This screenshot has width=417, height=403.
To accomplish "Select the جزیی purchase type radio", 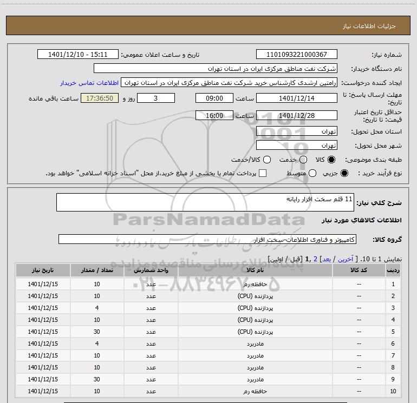I will (x=344, y=173).
